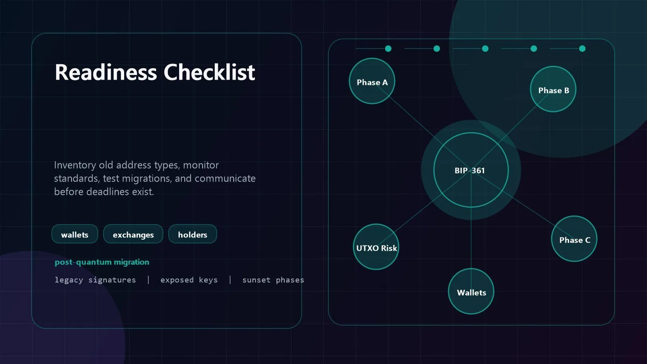Click the paragraph starting 'Inventory old address types'
Screen dimensions: 647x364
tap(155, 178)
